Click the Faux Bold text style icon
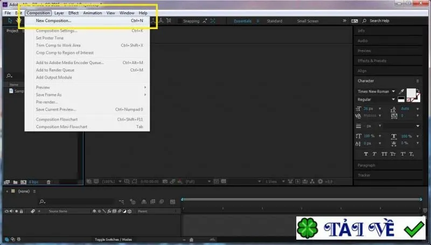The height and width of the screenshot is (245, 431). click(x=366, y=154)
